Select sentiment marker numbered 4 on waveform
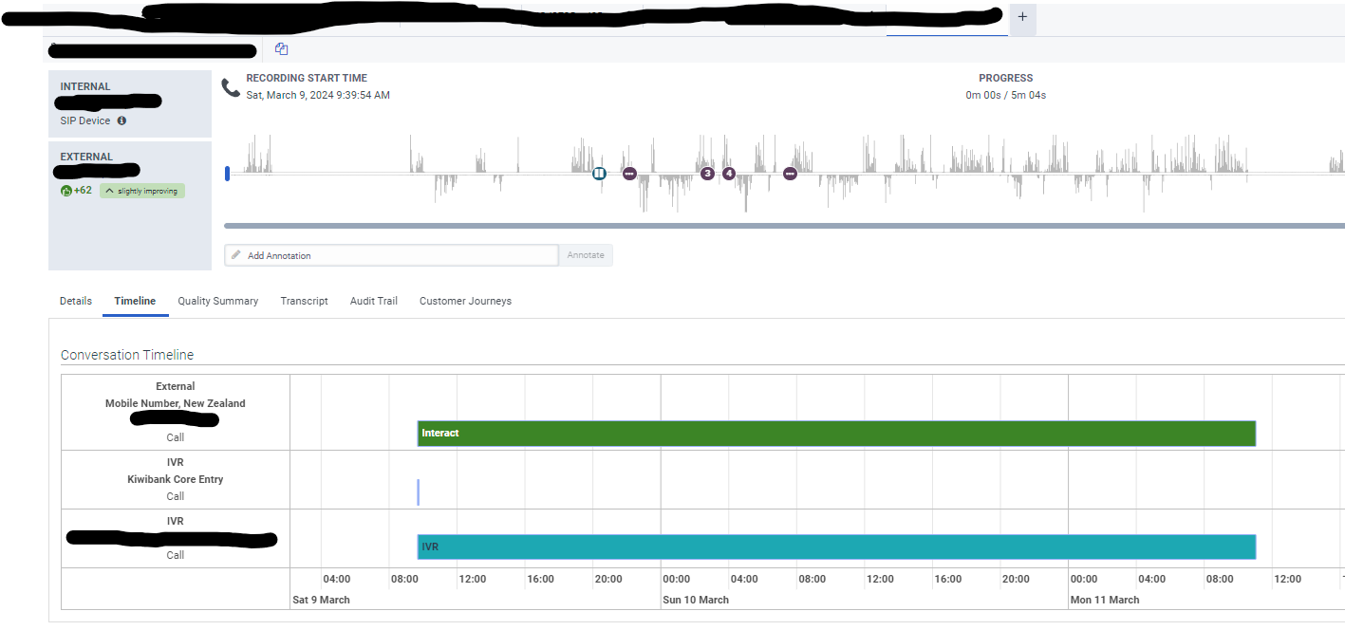Screen dimensions: 1345x630 [728, 174]
